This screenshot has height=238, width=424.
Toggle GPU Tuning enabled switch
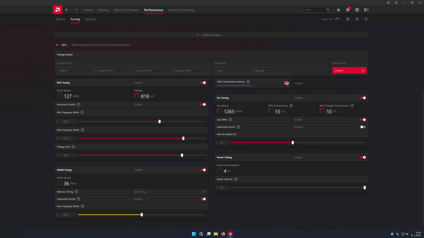(203, 83)
